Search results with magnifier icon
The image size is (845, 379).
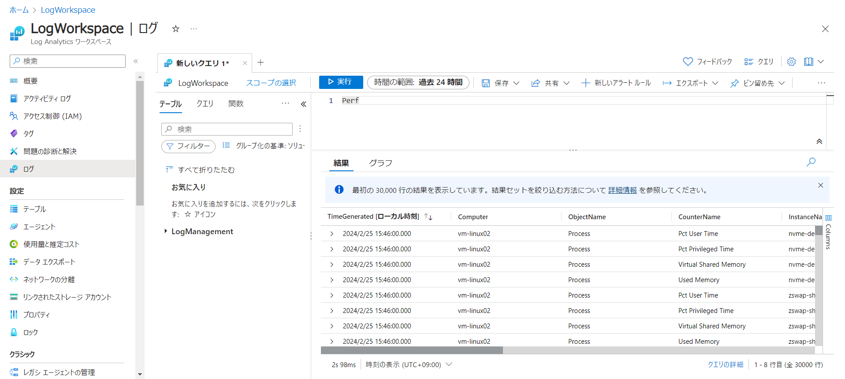(811, 162)
